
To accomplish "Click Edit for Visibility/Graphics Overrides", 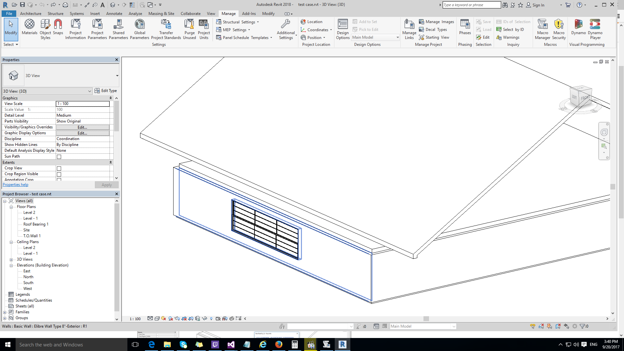I will [x=83, y=127].
